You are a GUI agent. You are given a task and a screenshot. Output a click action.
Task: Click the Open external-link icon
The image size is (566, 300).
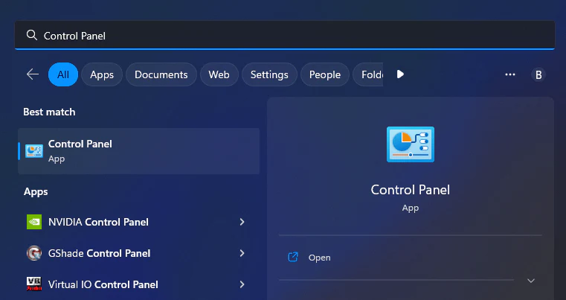pos(293,257)
